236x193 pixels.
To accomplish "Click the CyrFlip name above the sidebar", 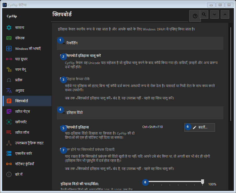I will pyautogui.click(x=12, y=16).
